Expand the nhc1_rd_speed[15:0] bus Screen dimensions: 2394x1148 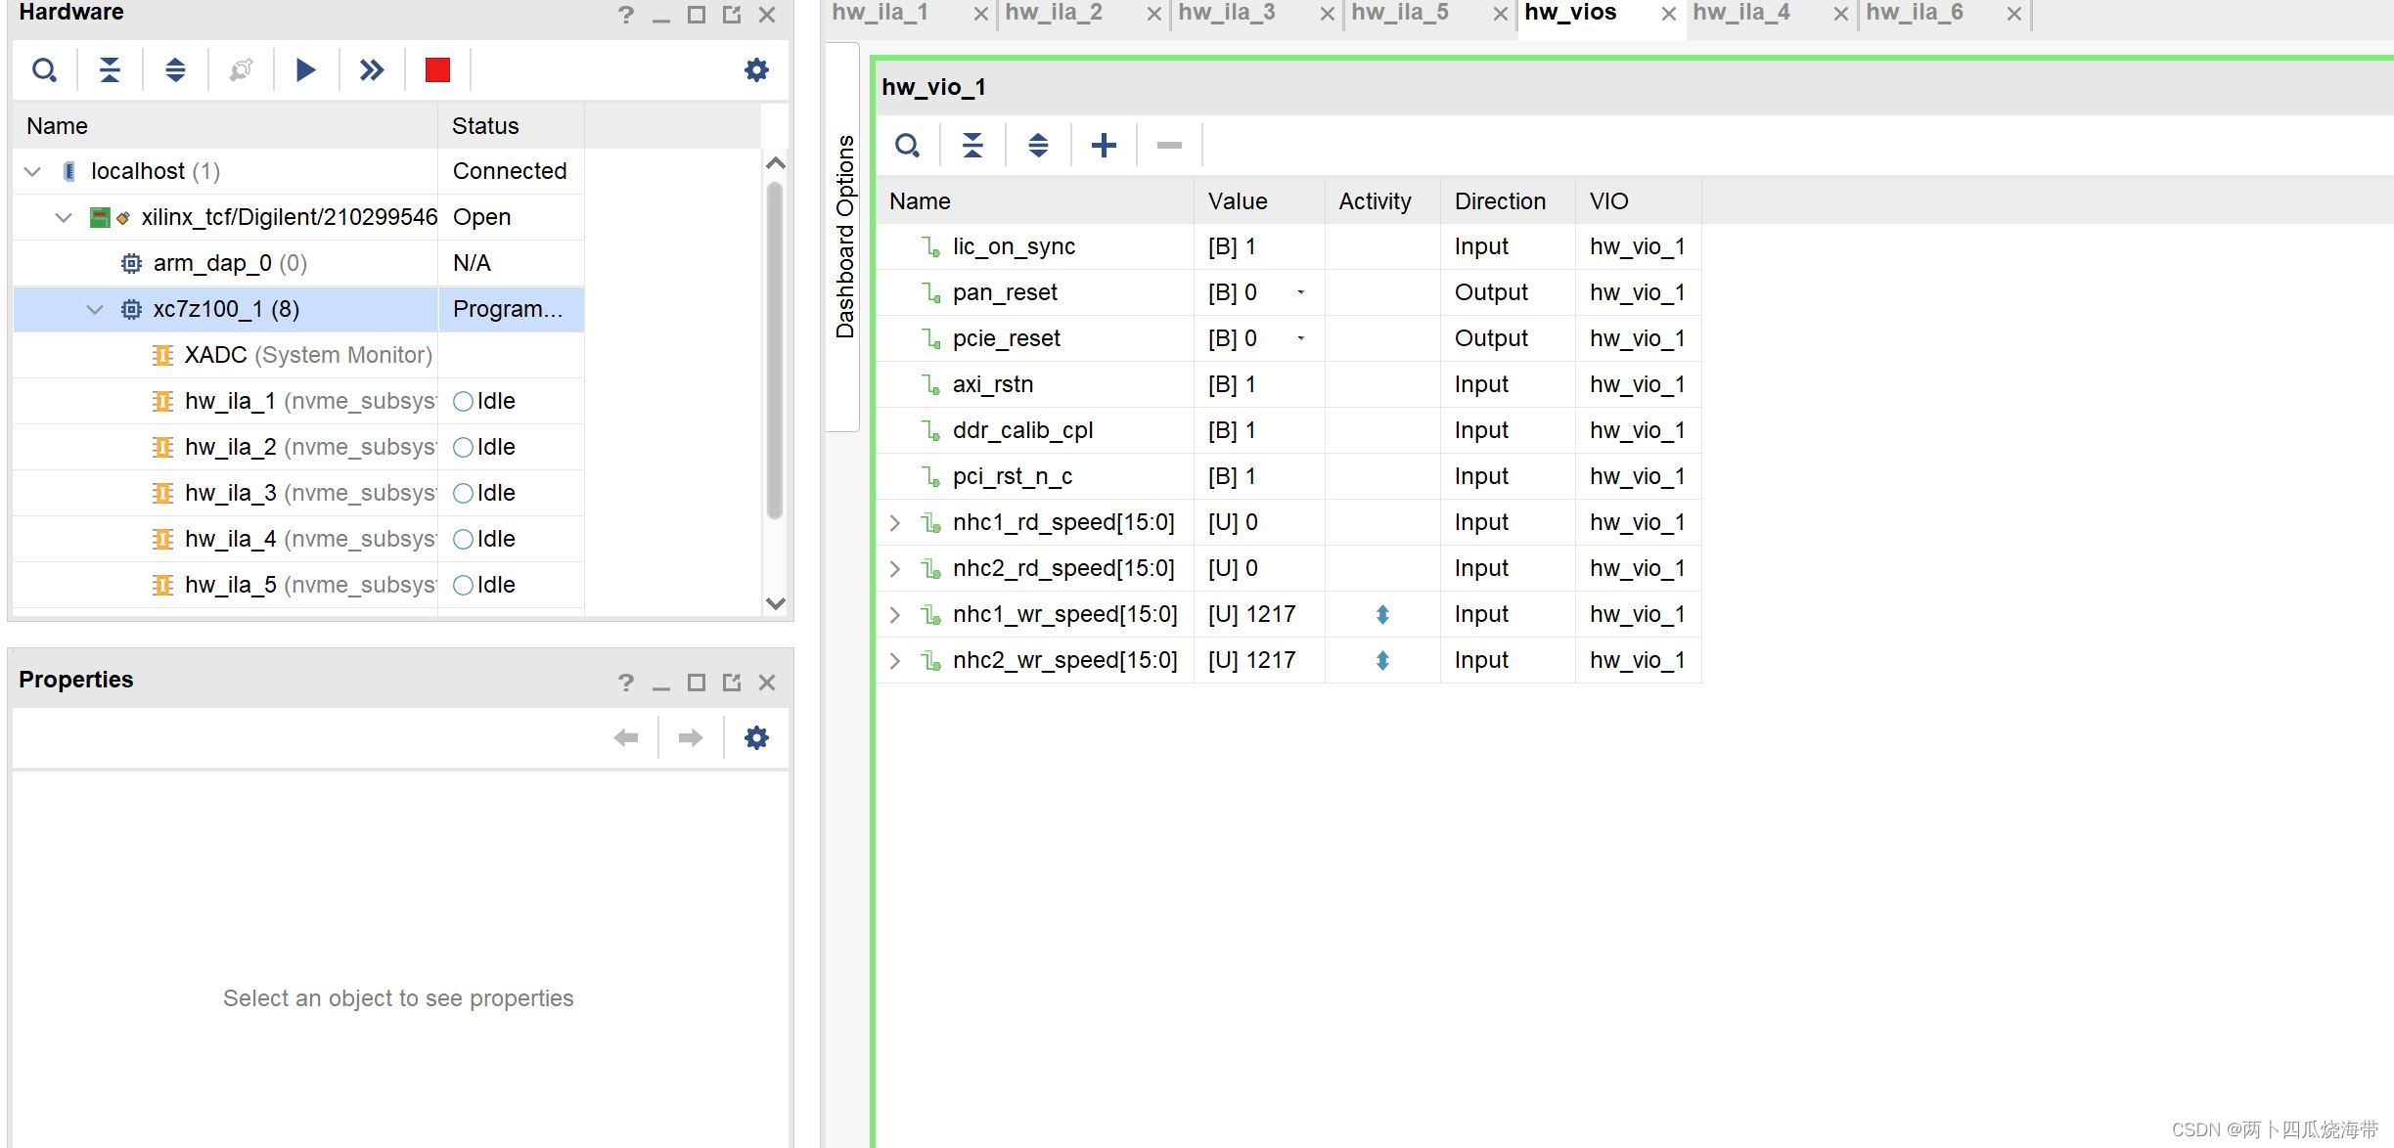pos(894,523)
